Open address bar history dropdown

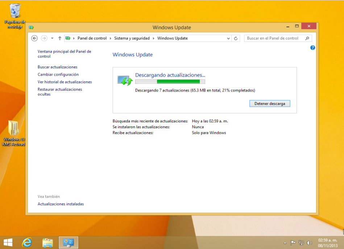[x=228, y=38]
